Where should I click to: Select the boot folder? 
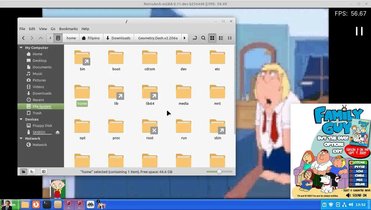pyautogui.click(x=116, y=61)
